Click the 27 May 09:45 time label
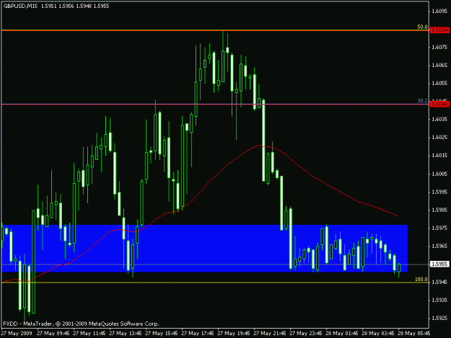The height and width of the screenshot is (338, 451). (53, 333)
